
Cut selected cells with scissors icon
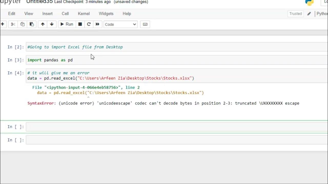coord(13,24)
